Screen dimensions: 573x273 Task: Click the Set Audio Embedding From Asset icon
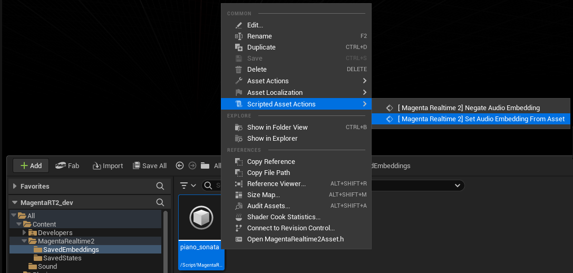click(x=390, y=119)
